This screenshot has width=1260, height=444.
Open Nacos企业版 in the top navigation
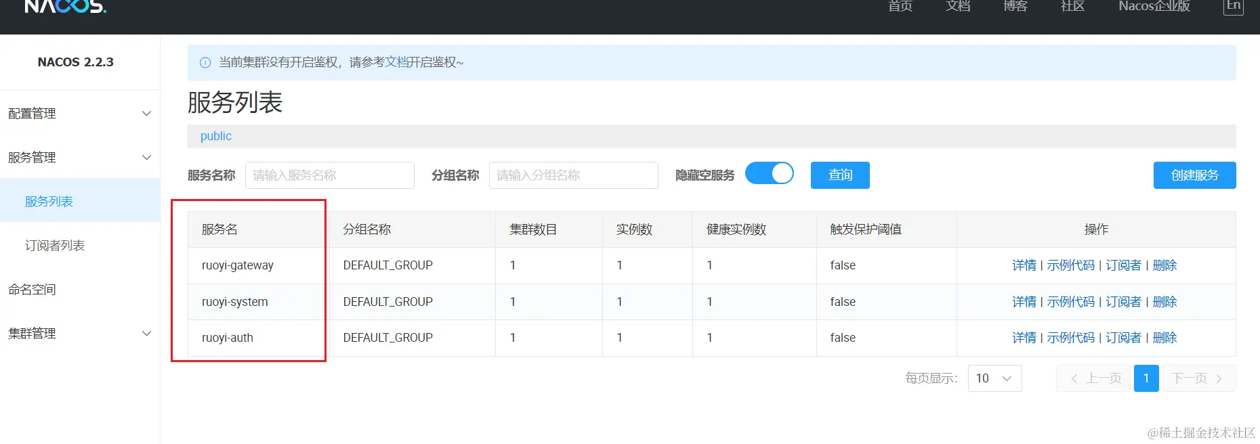[x=1154, y=6]
